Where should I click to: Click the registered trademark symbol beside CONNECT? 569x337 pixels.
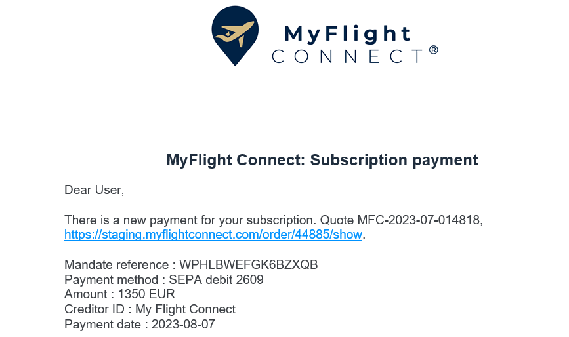[434, 50]
